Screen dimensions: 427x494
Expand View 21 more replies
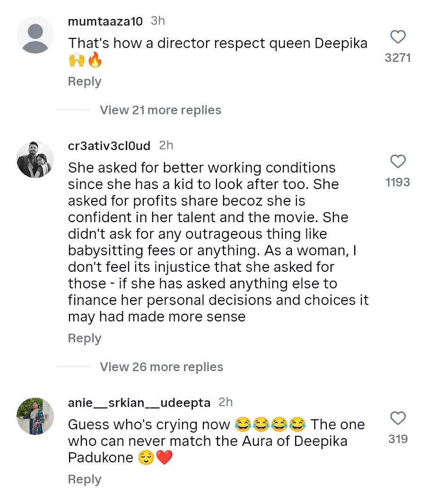pyautogui.click(x=160, y=110)
